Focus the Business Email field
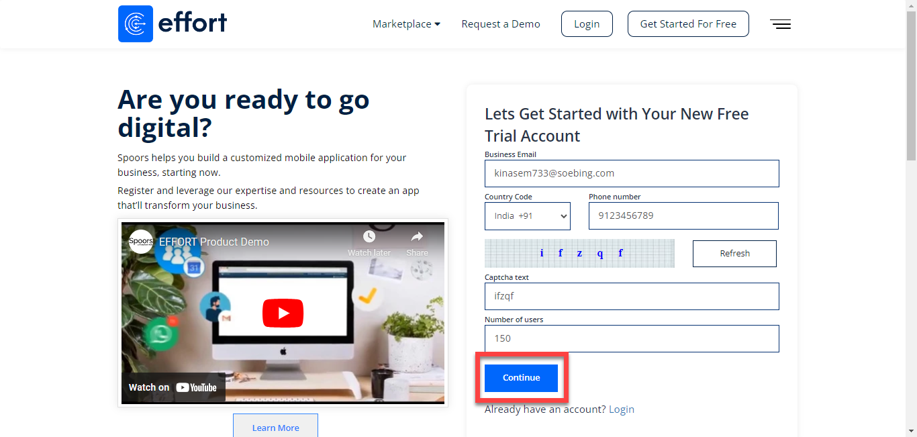The height and width of the screenshot is (437, 917). pyautogui.click(x=632, y=173)
